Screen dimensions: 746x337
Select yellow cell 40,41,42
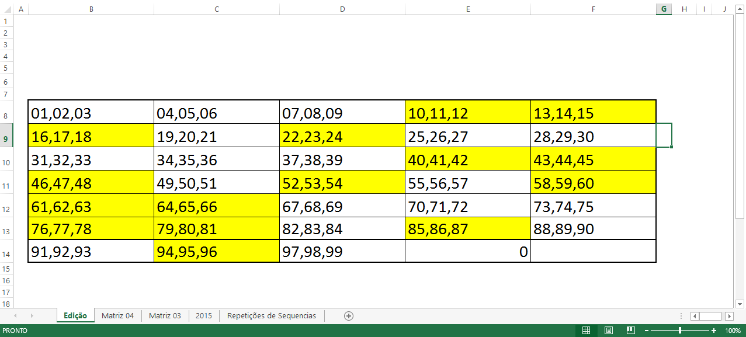coord(468,159)
